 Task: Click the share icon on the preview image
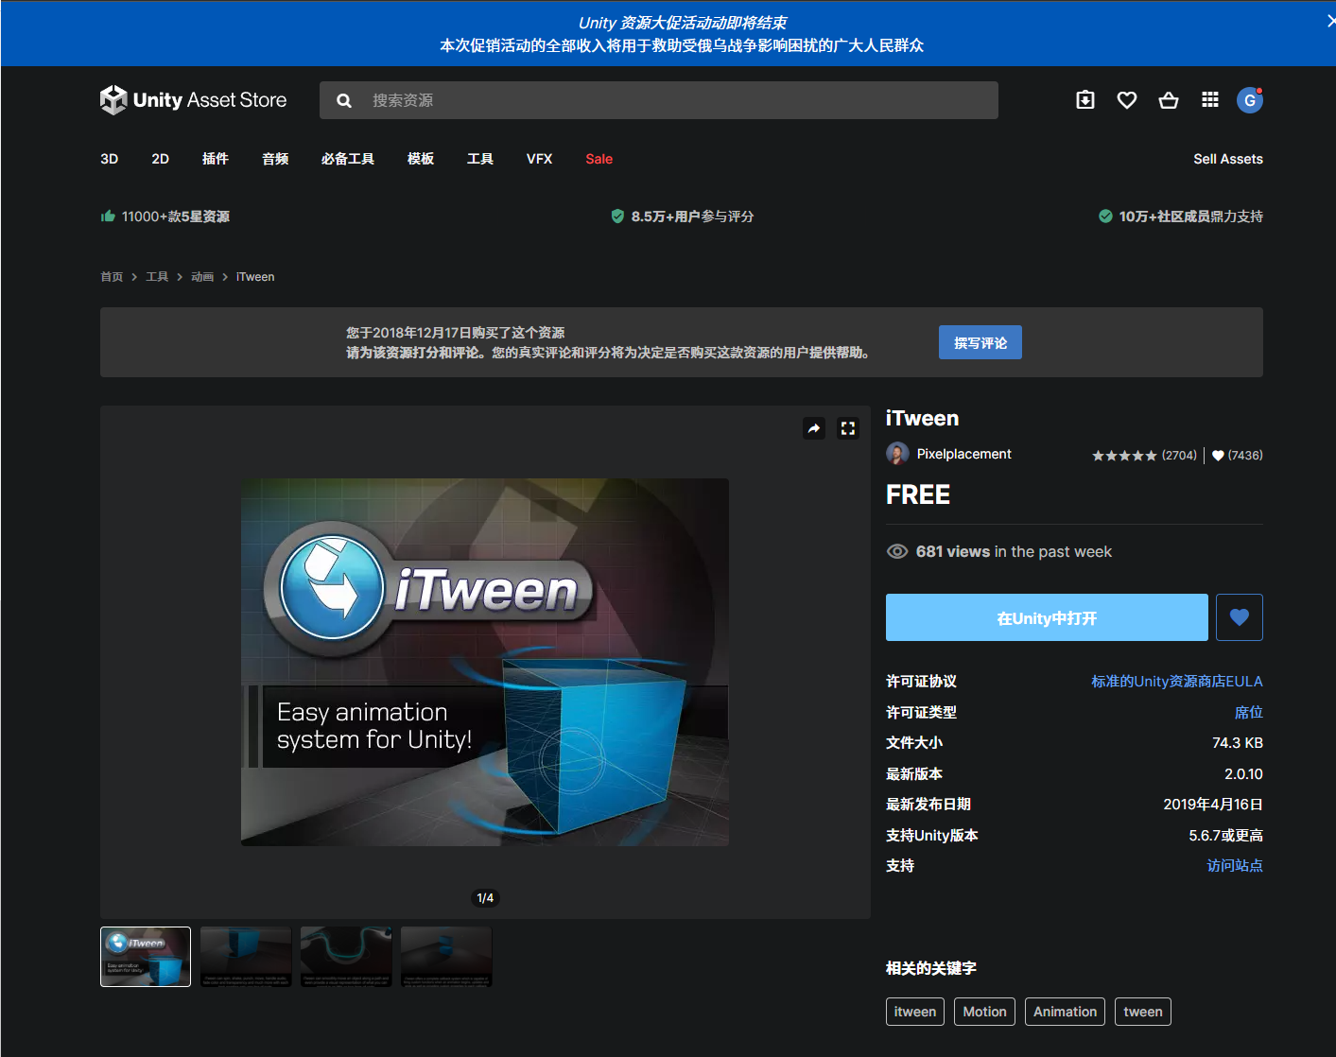pyautogui.click(x=813, y=427)
